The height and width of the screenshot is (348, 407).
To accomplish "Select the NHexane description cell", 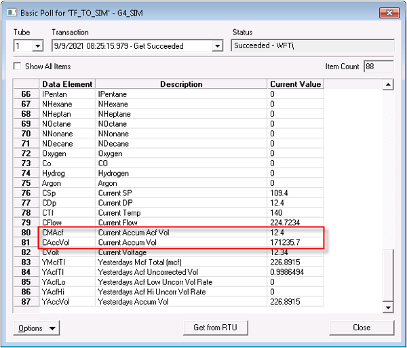I will (x=181, y=104).
